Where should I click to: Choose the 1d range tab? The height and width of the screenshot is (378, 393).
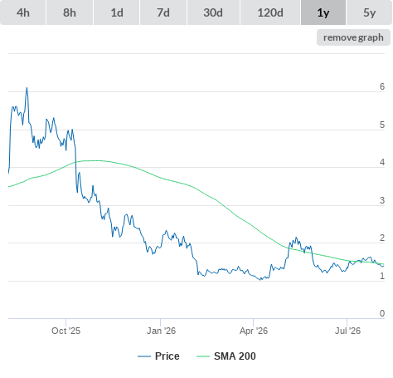click(117, 12)
